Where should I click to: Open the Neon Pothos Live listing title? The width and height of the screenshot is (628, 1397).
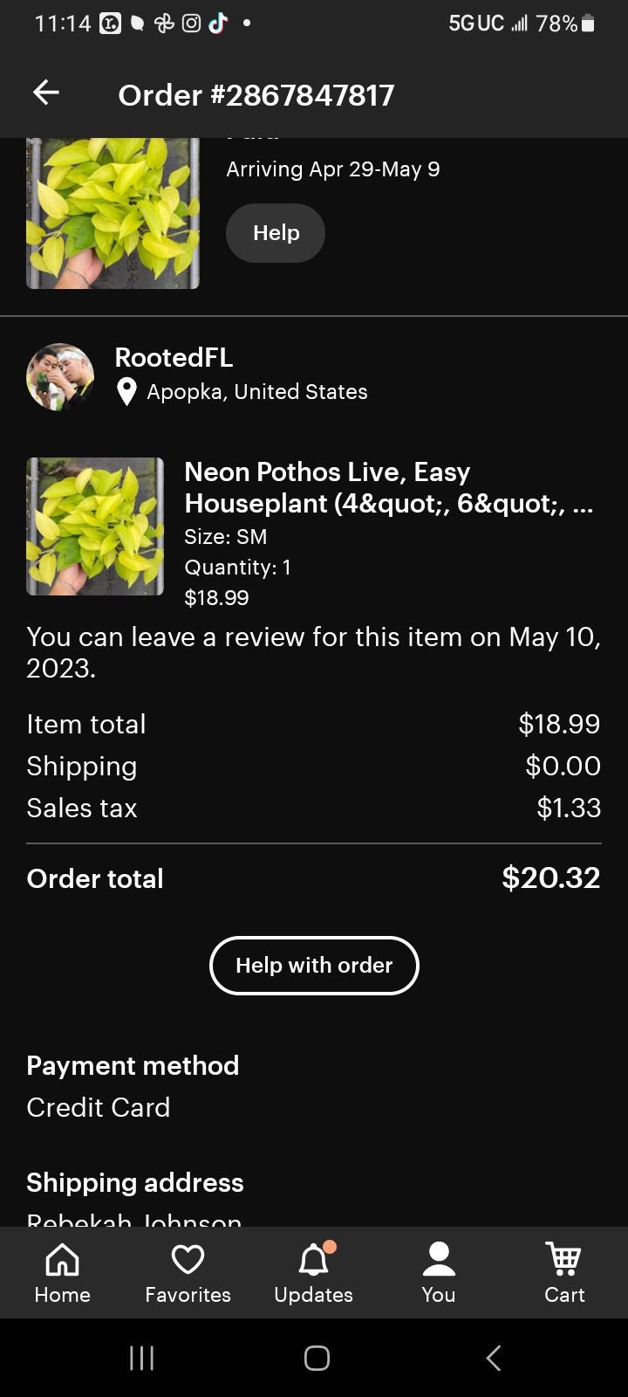point(388,487)
